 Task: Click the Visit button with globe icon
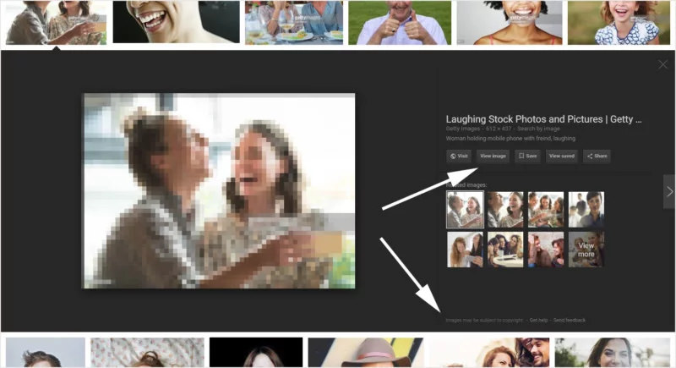click(x=459, y=156)
